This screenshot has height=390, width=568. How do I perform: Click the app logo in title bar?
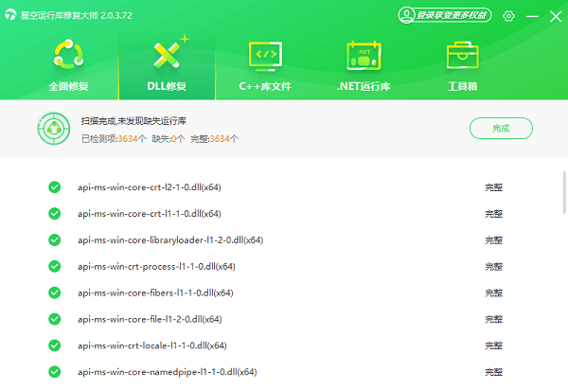click(10, 15)
